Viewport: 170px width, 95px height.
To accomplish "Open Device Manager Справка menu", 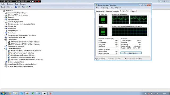I will click(x=23, y=4).
